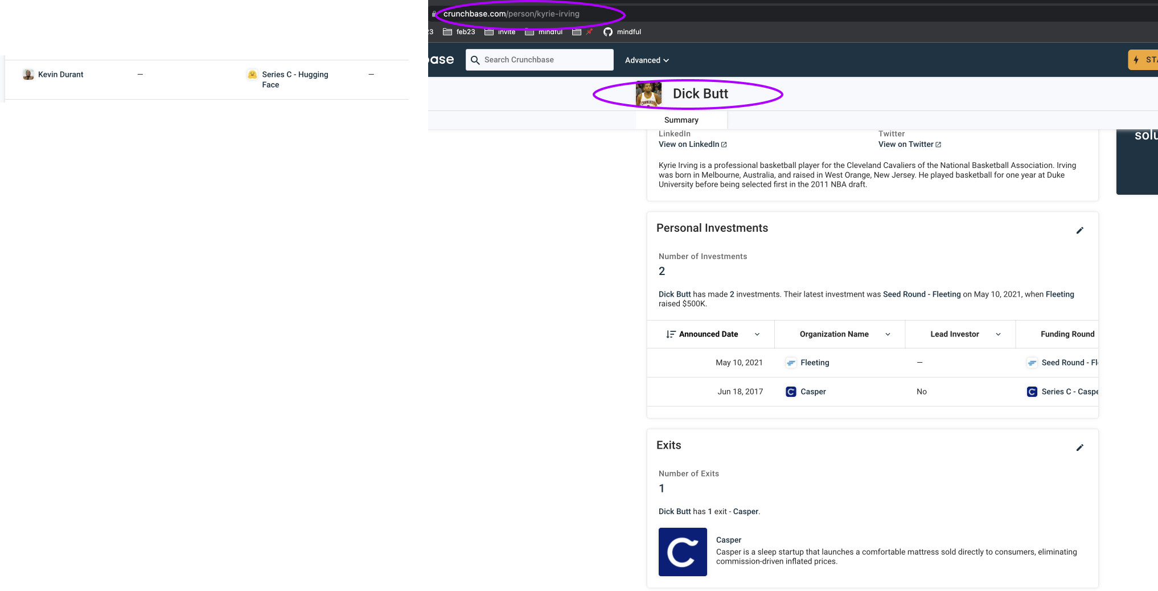Click the Crunchbase logo in header
Image resolution: width=1158 pixels, height=591 pixels.
pyautogui.click(x=441, y=60)
